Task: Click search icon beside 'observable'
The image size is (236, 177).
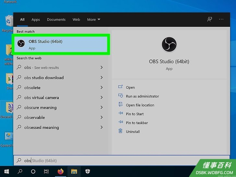Action: click(x=19, y=117)
